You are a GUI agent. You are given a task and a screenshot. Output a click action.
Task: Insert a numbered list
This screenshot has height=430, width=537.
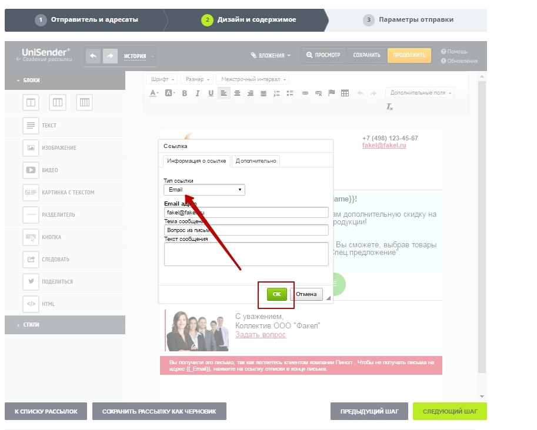pyautogui.click(x=276, y=93)
